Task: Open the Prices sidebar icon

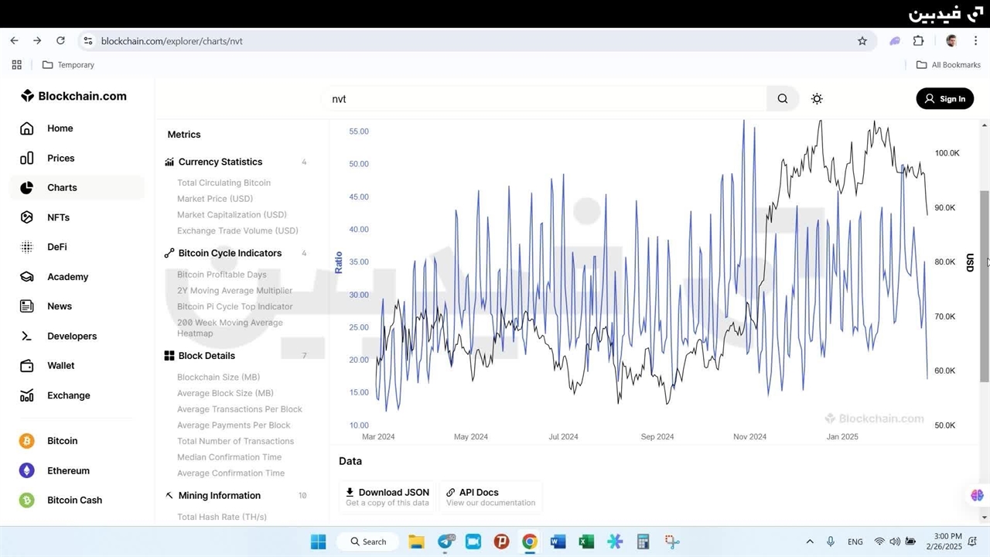Action: [x=27, y=158]
